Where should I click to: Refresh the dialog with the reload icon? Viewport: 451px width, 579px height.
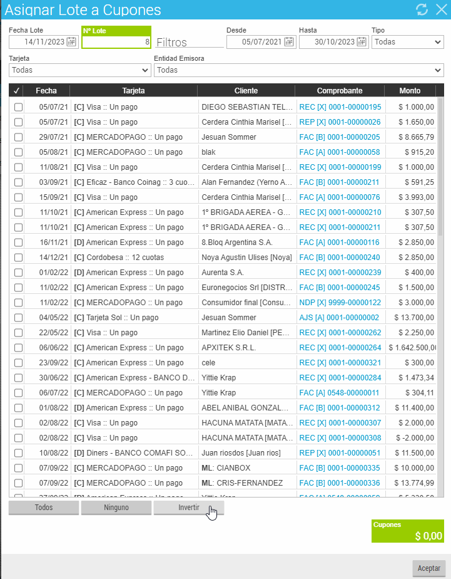pos(422,9)
